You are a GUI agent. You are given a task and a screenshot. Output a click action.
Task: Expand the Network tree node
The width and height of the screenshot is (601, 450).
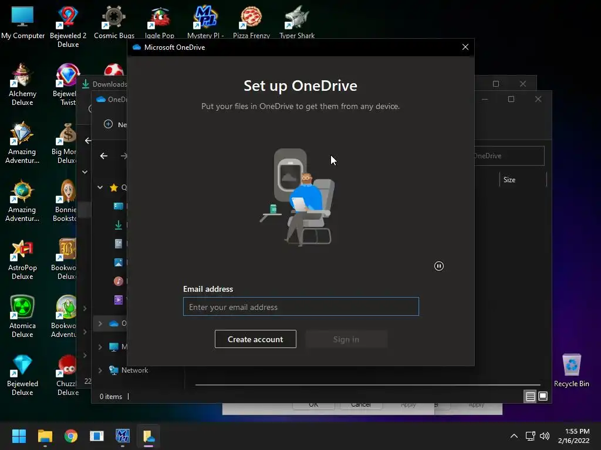(x=100, y=370)
